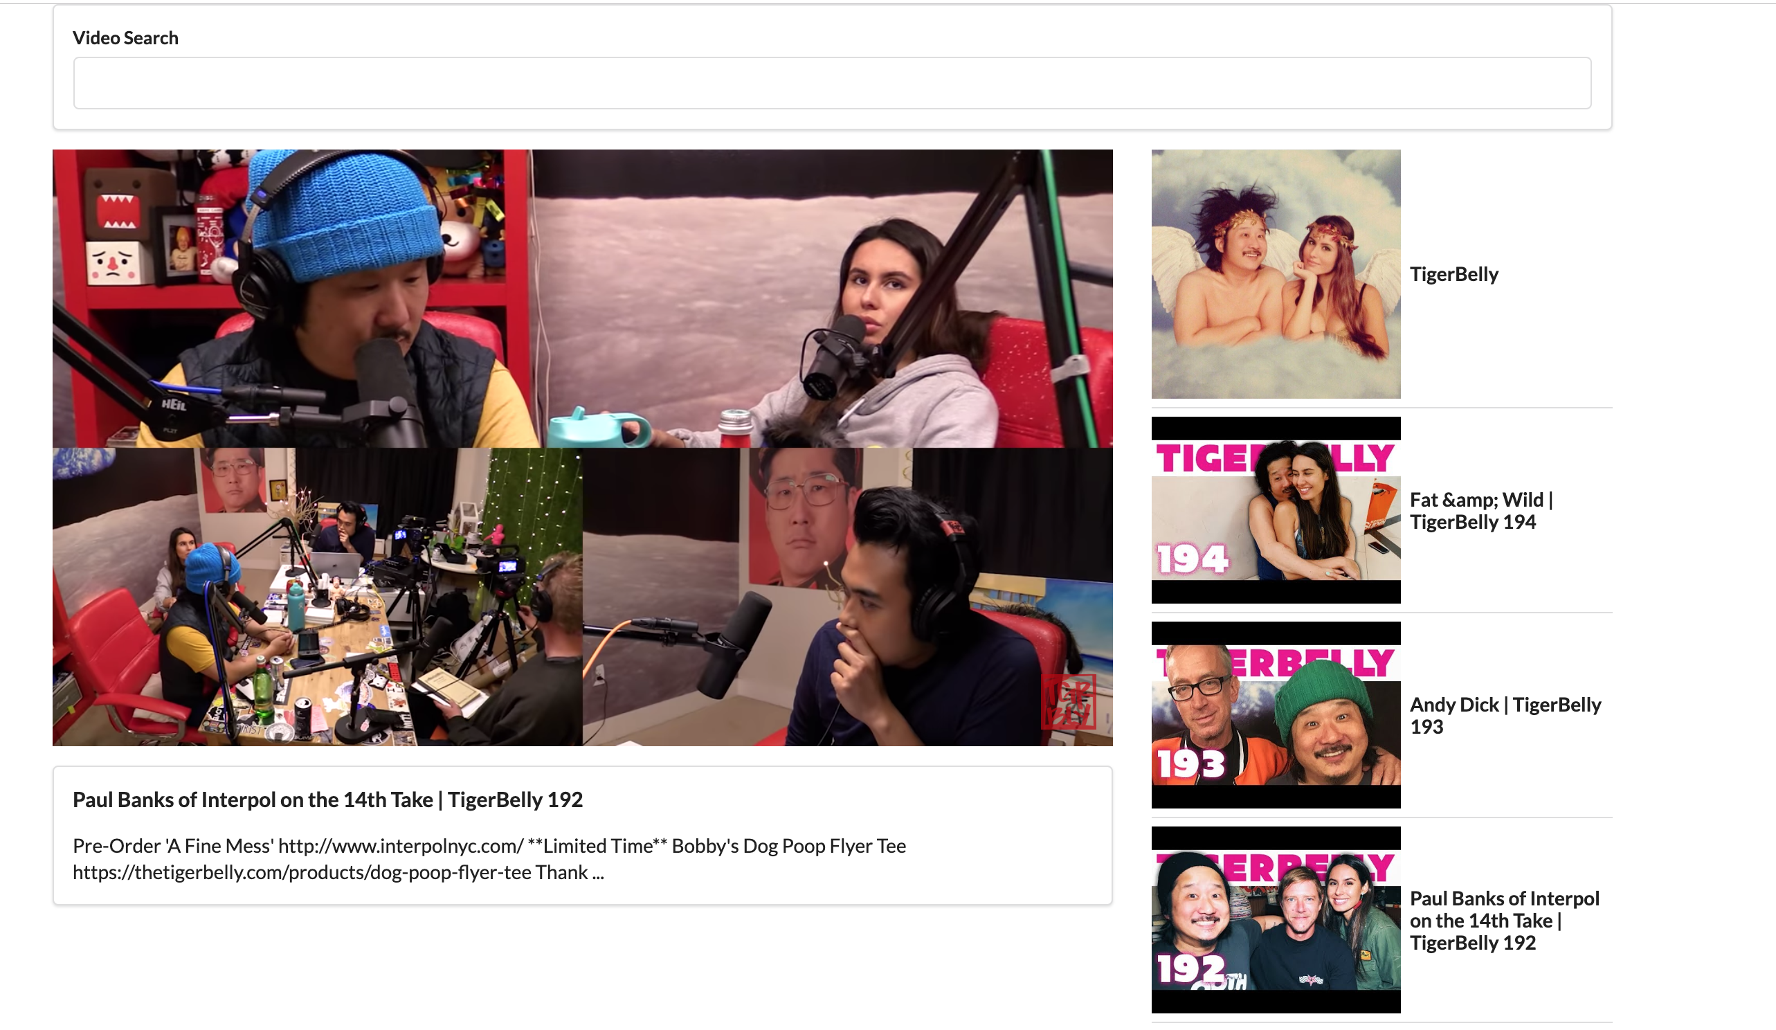Click the Video Search input field
This screenshot has width=1776, height=1030.
pyautogui.click(x=832, y=83)
